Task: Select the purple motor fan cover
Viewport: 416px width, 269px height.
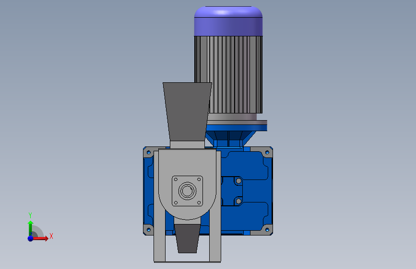Action: click(x=228, y=21)
